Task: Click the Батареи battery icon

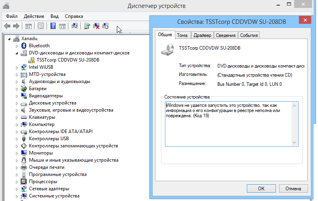Action: (24, 89)
